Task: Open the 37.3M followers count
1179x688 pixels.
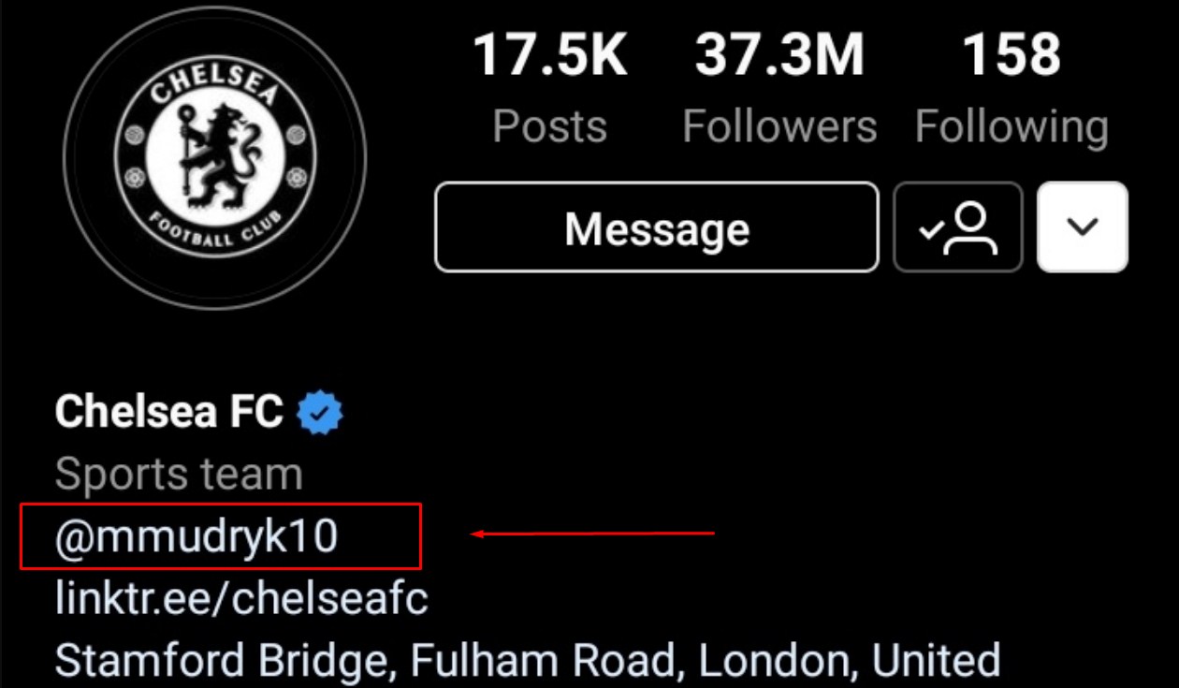Action: [779, 55]
